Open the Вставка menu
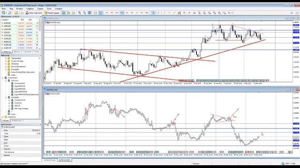Screen dimensions: 300x168 [20, 8]
